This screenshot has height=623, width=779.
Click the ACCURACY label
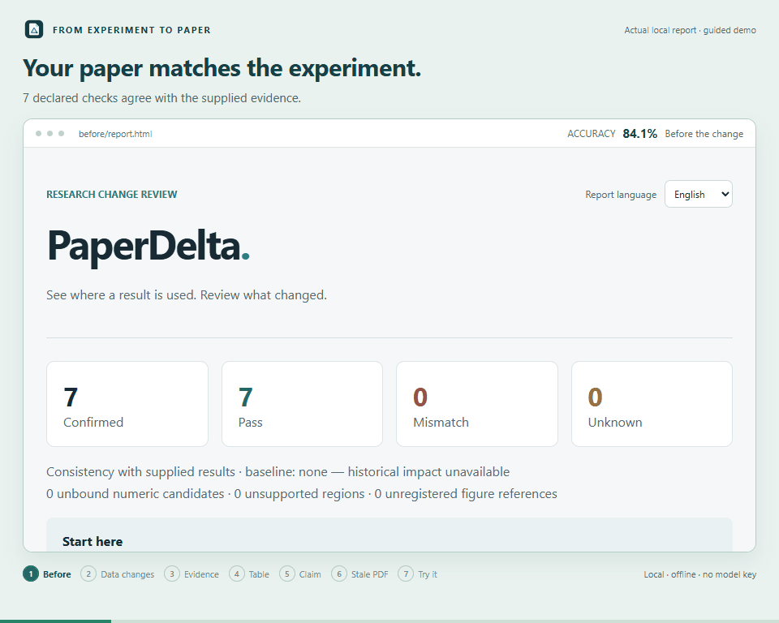(592, 134)
